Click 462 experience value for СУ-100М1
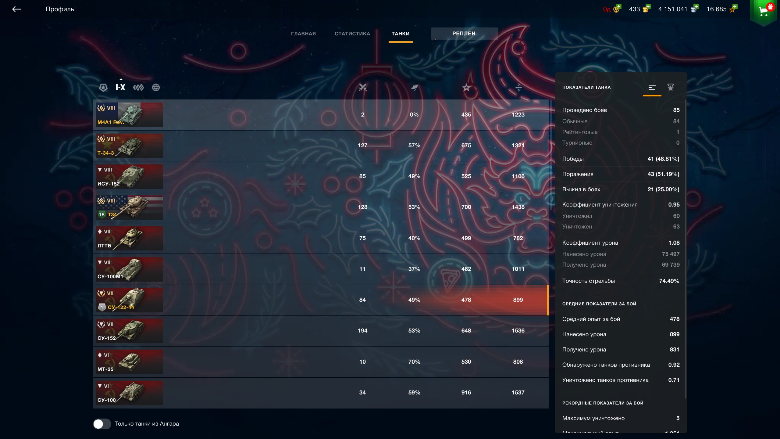The image size is (780, 439). coord(466,269)
